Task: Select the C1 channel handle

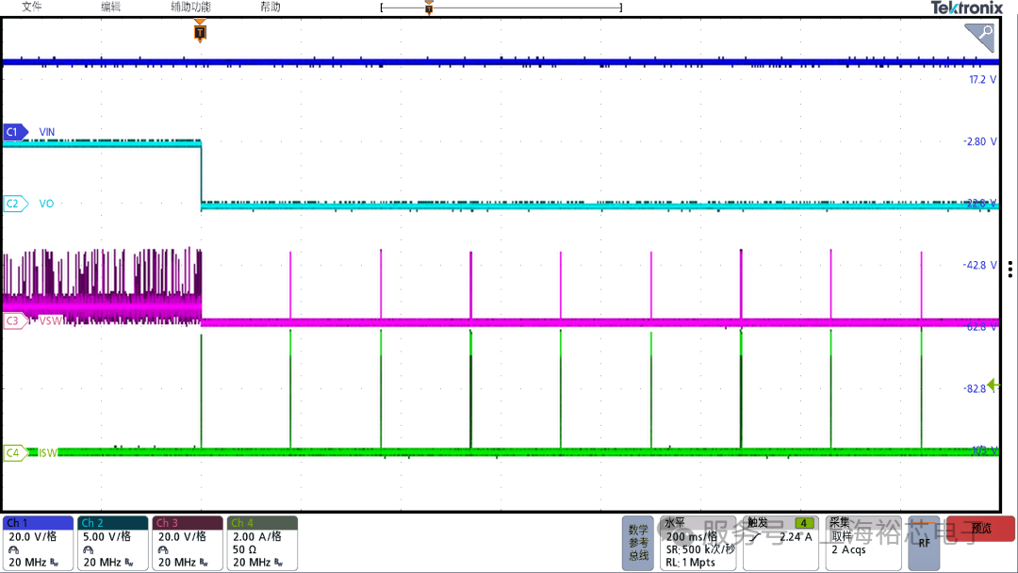Action: (x=15, y=132)
